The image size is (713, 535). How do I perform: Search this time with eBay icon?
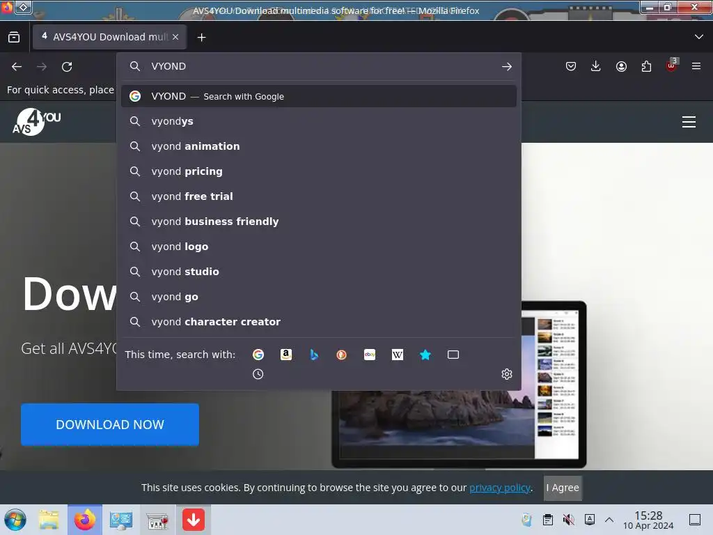click(370, 355)
